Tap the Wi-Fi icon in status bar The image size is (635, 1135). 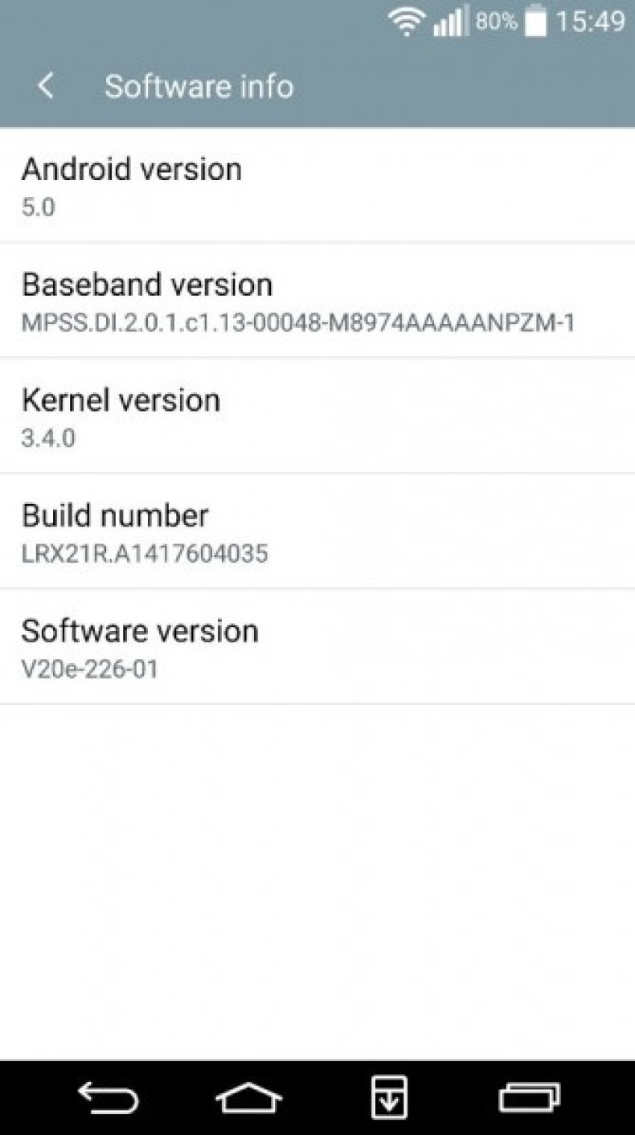(x=406, y=22)
